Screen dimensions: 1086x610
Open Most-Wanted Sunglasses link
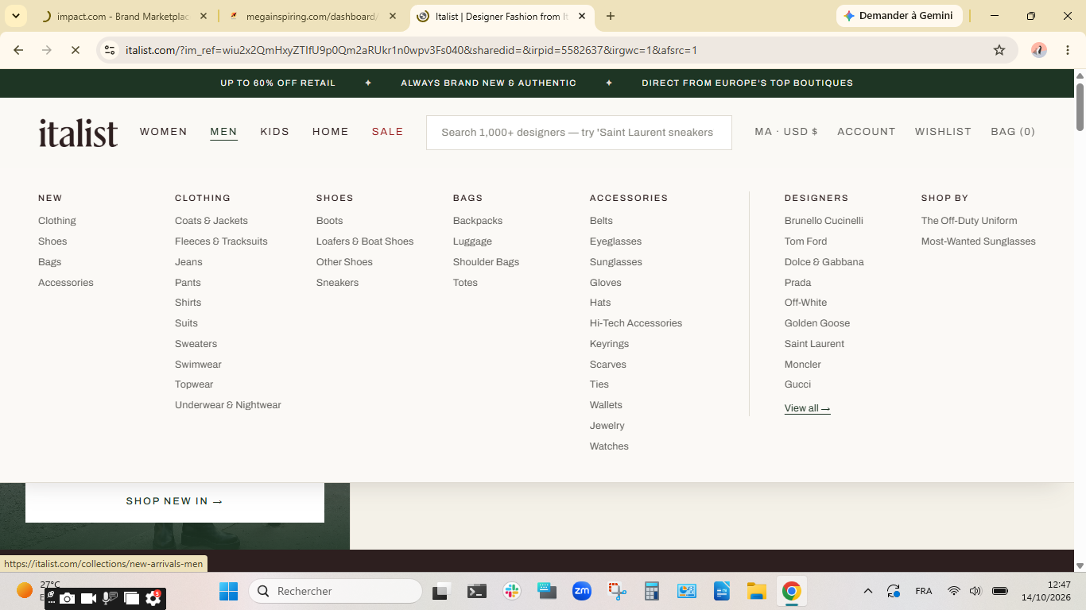tap(979, 241)
